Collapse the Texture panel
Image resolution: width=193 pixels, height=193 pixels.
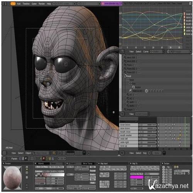[163, 164]
